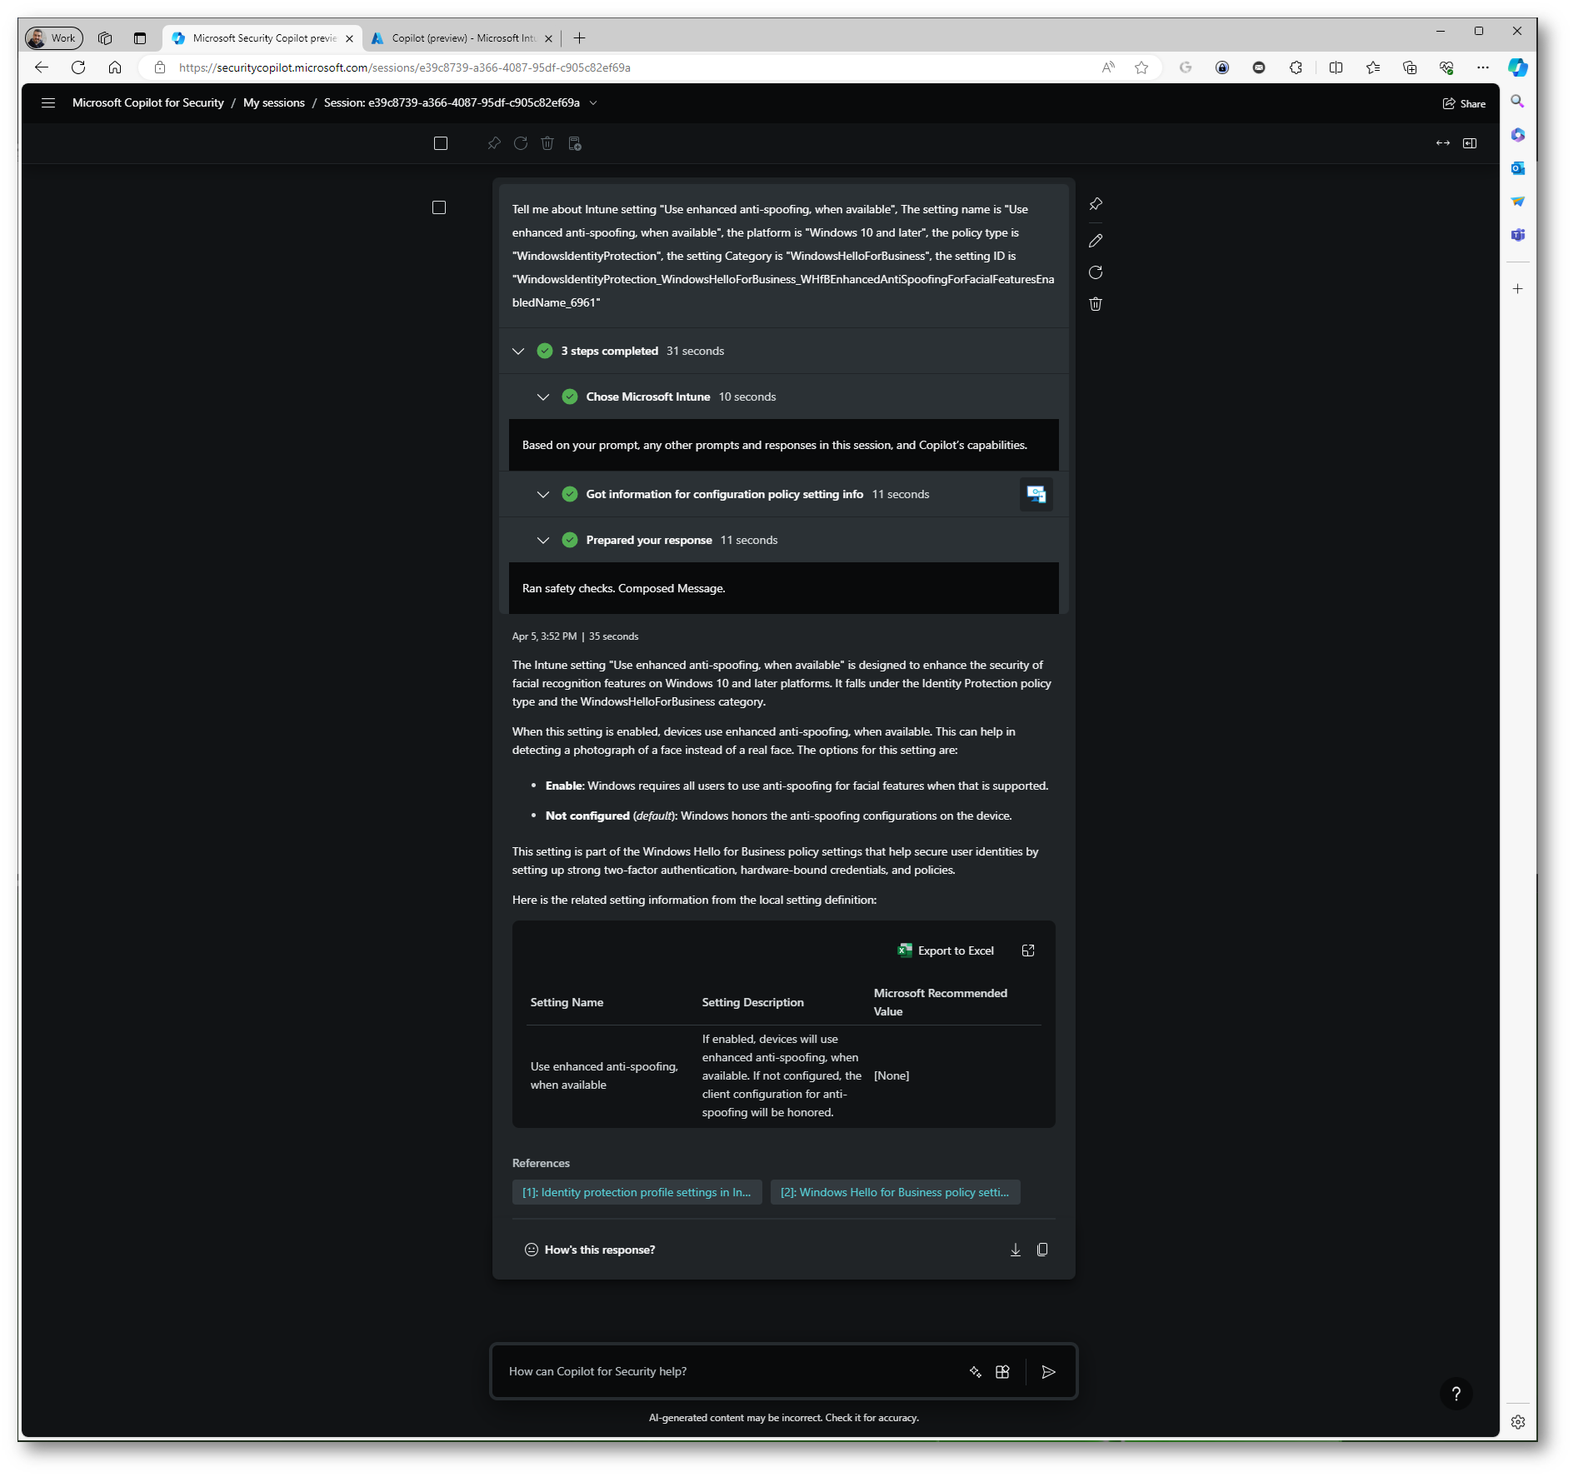
Task: Go back with the browser back arrow
Action: click(x=42, y=67)
